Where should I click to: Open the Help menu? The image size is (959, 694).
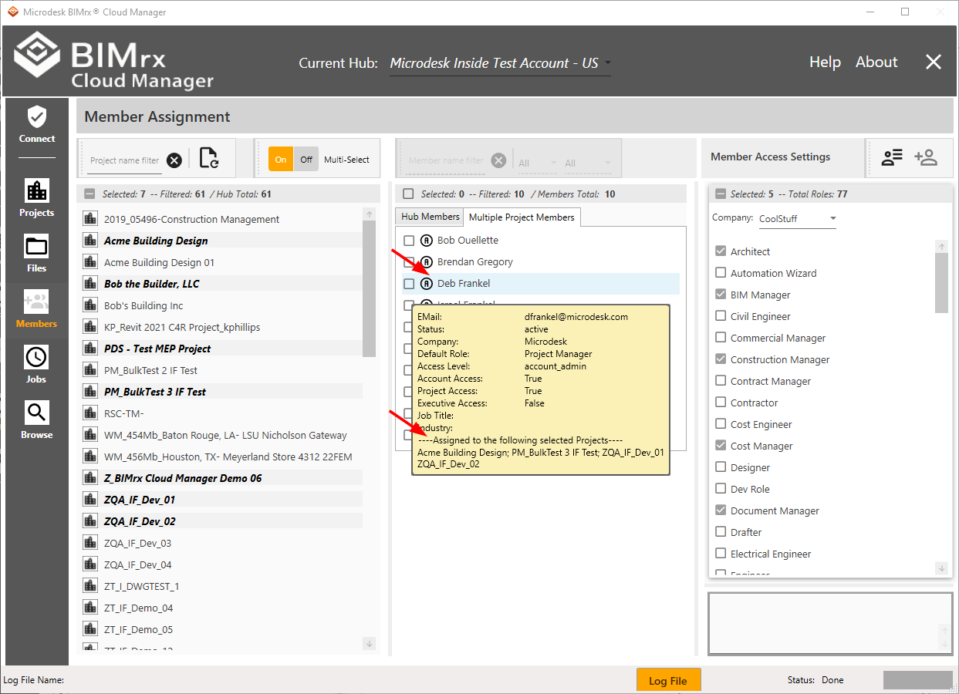[x=825, y=62]
